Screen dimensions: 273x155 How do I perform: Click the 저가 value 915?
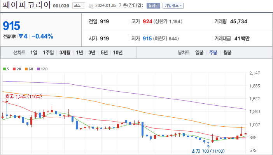coord(147,38)
